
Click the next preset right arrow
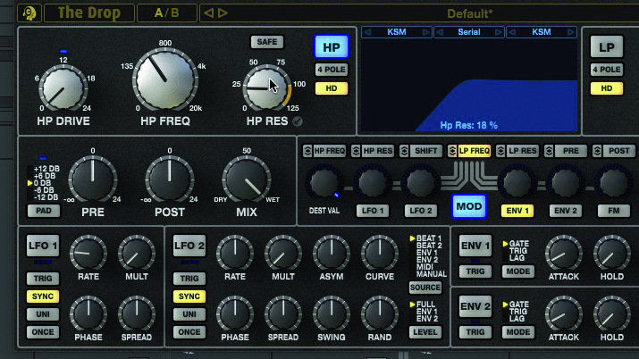(x=223, y=13)
